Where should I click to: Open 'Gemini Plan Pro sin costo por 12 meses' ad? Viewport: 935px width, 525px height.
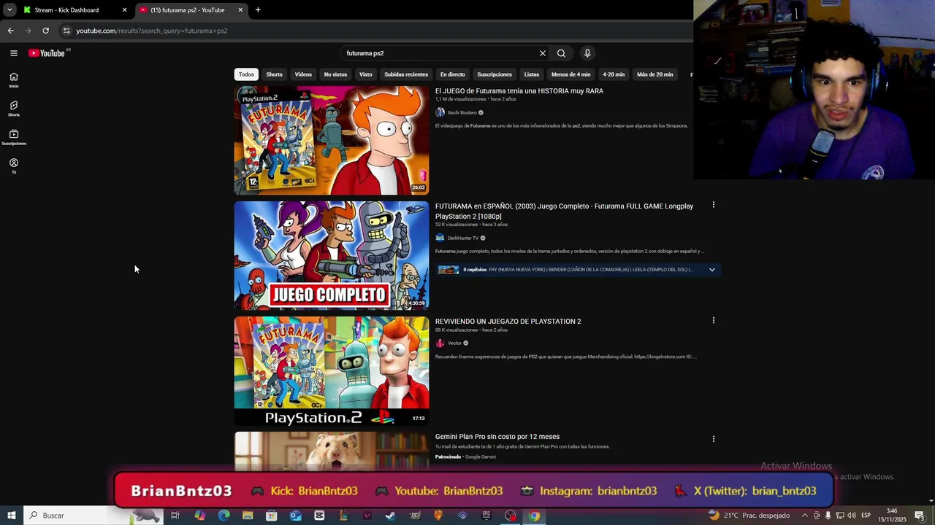click(x=497, y=437)
